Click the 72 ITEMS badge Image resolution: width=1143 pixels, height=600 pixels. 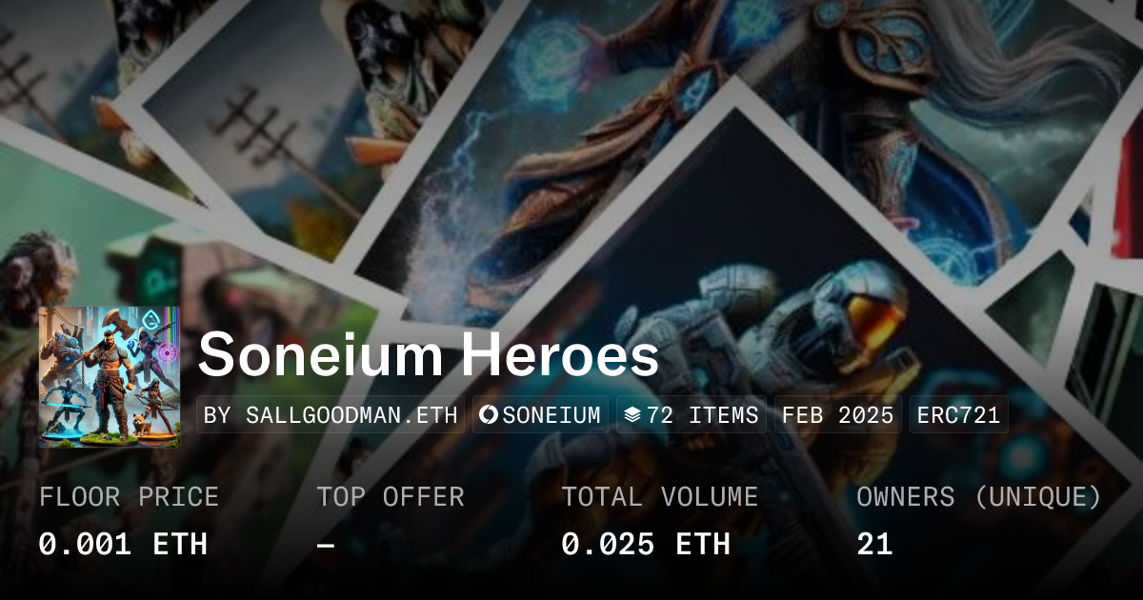coord(692,415)
